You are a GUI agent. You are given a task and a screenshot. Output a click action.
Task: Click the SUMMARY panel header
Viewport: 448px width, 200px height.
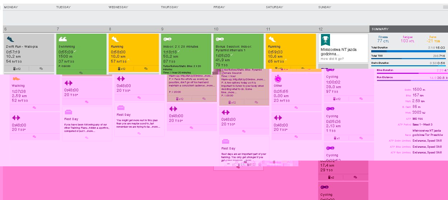pos(408,29)
